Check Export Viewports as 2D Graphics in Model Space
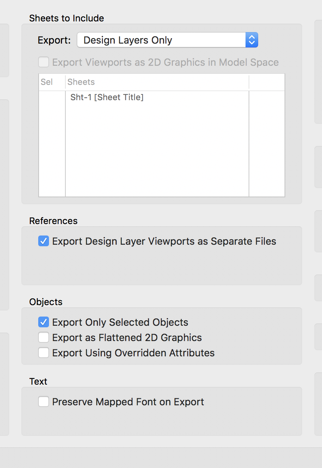Image resolution: width=322 pixels, height=468 pixels. click(44, 62)
